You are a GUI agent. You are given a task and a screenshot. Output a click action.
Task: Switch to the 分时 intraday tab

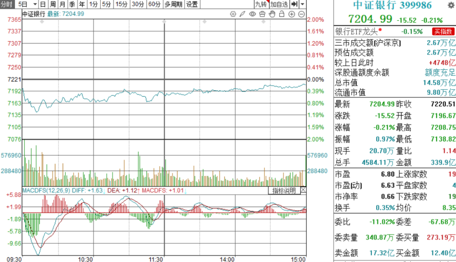pyautogui.click(x=8, y=5)
